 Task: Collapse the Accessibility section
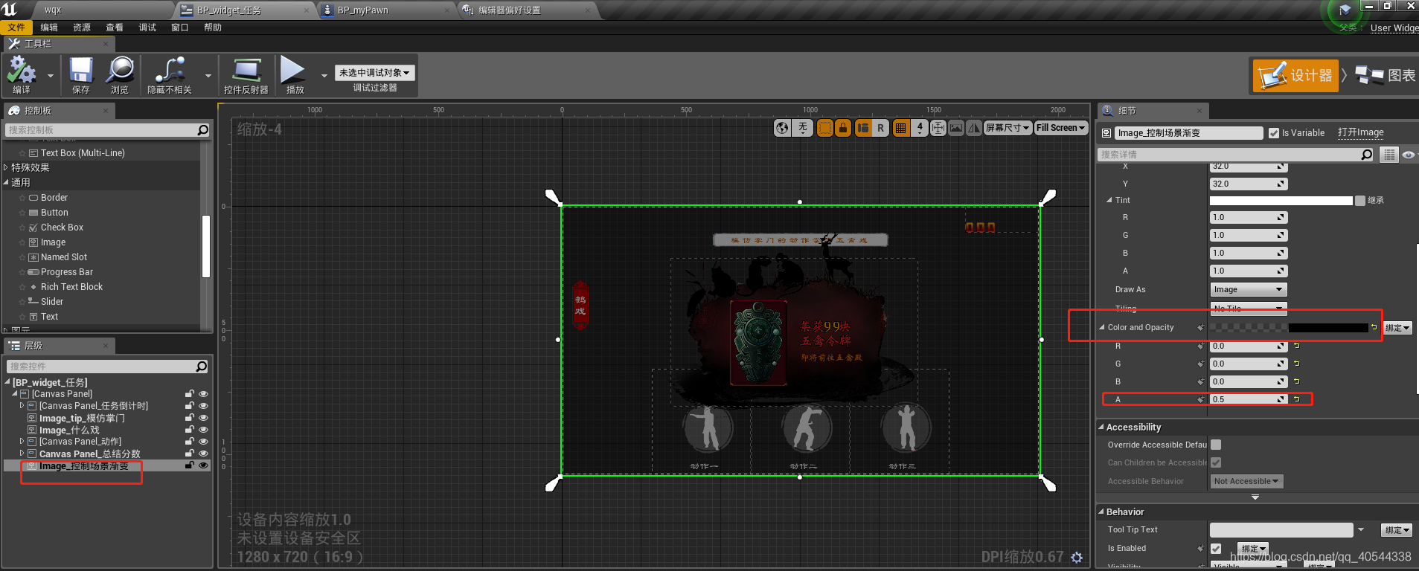[x=1101, y=428]
